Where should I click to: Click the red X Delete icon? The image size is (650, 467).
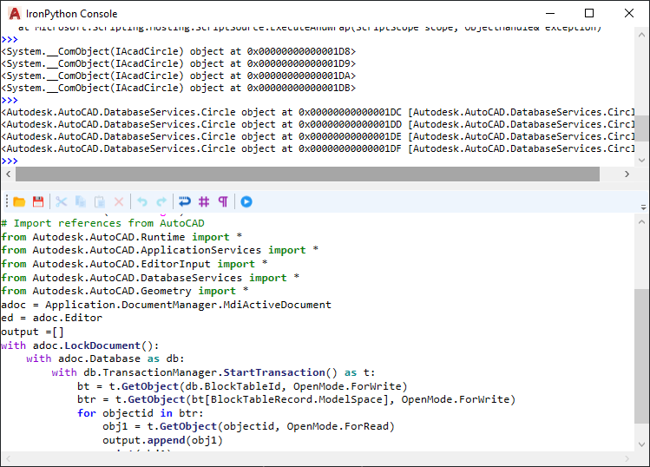(x=119, y=201)
